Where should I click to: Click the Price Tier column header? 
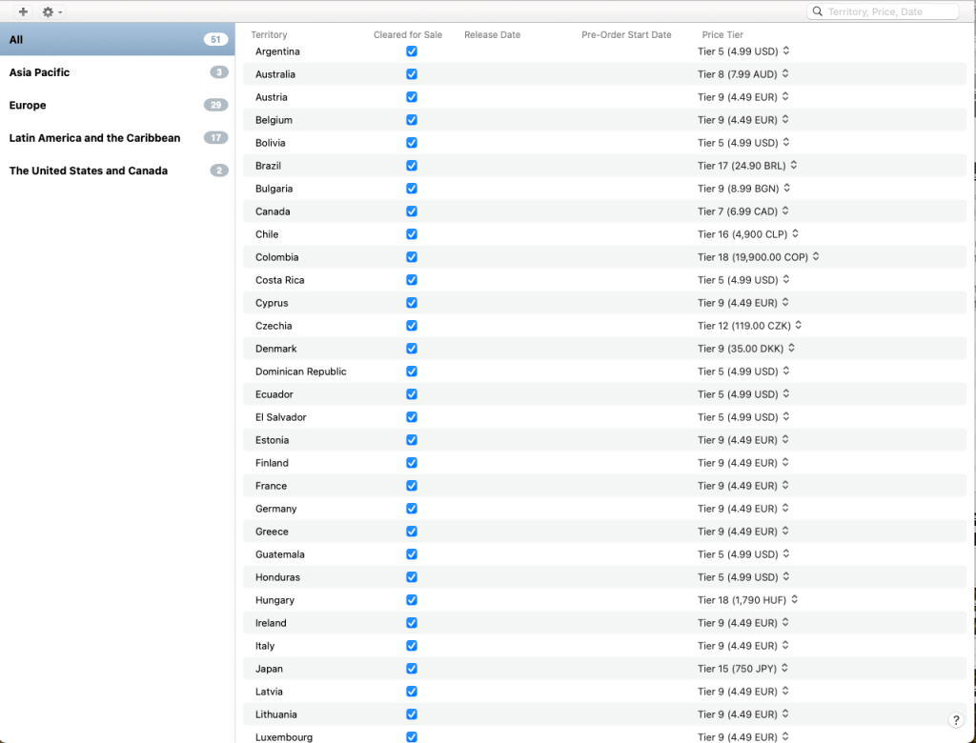[722, 35]
